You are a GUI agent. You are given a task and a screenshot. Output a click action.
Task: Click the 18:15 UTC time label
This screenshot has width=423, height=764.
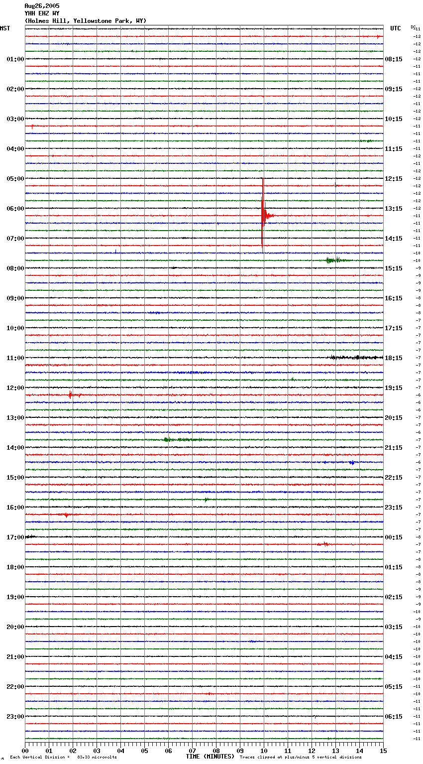[x=394, y=358]
